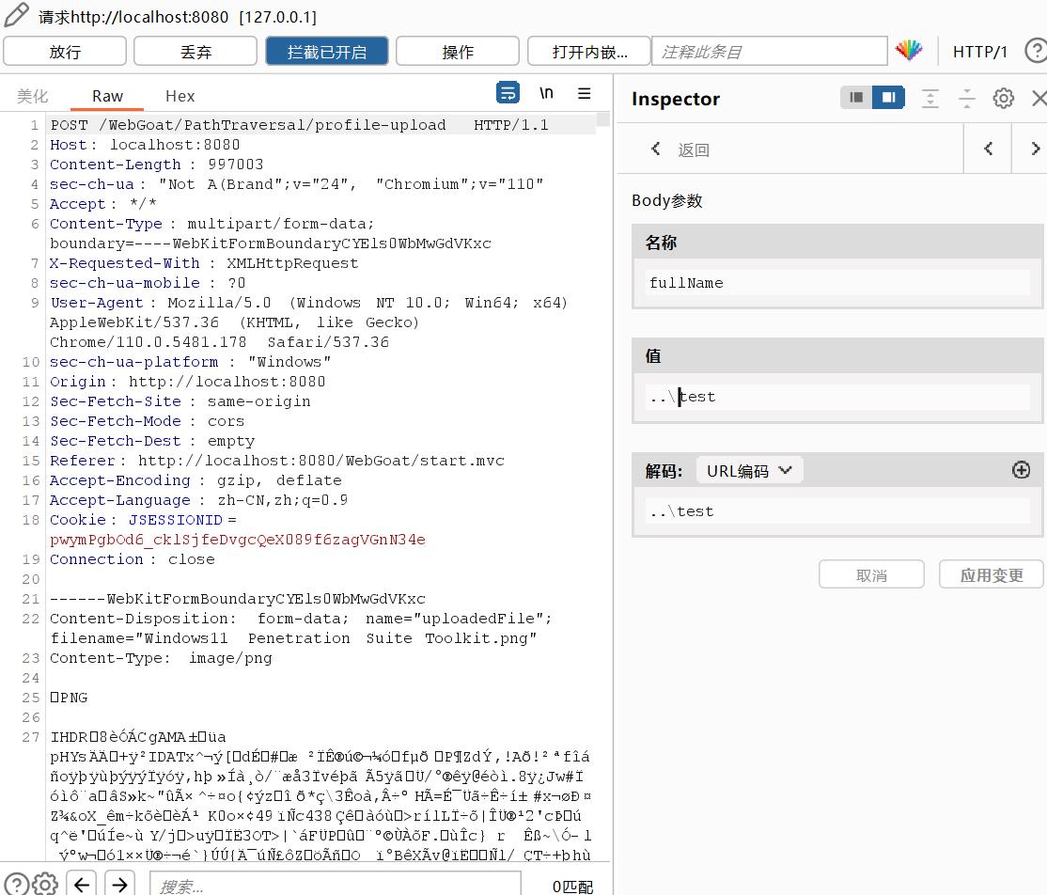Switch to the 美化 (Pretty) tab
Image resolution: width=1047 pixels, height=895 pixels.
click(x=32, y=96)
